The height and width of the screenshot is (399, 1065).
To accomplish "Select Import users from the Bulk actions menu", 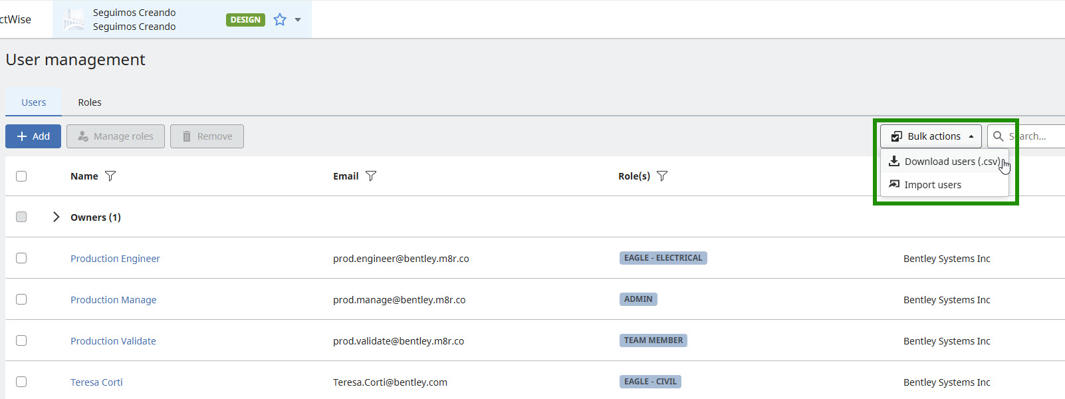I will click(932, 185).
